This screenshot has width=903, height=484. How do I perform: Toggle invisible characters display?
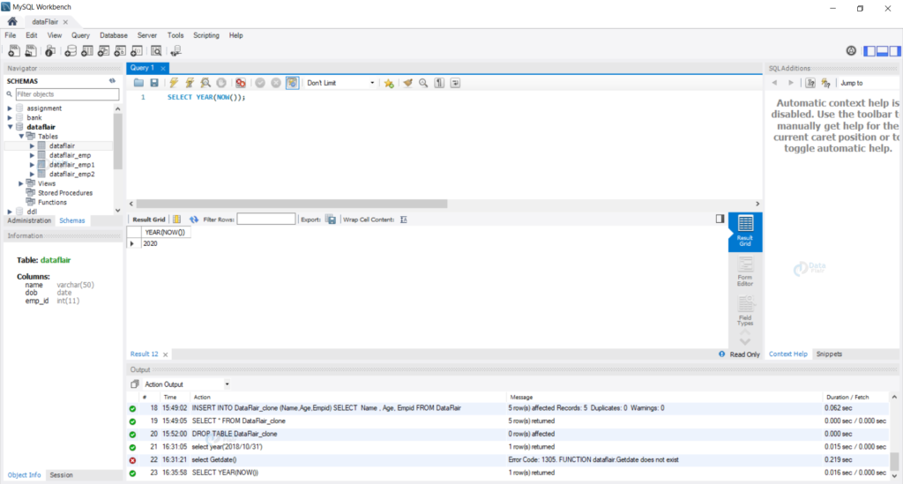tap(439, 83)
